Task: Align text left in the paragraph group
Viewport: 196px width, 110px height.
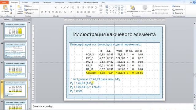Action: (78, 12)
